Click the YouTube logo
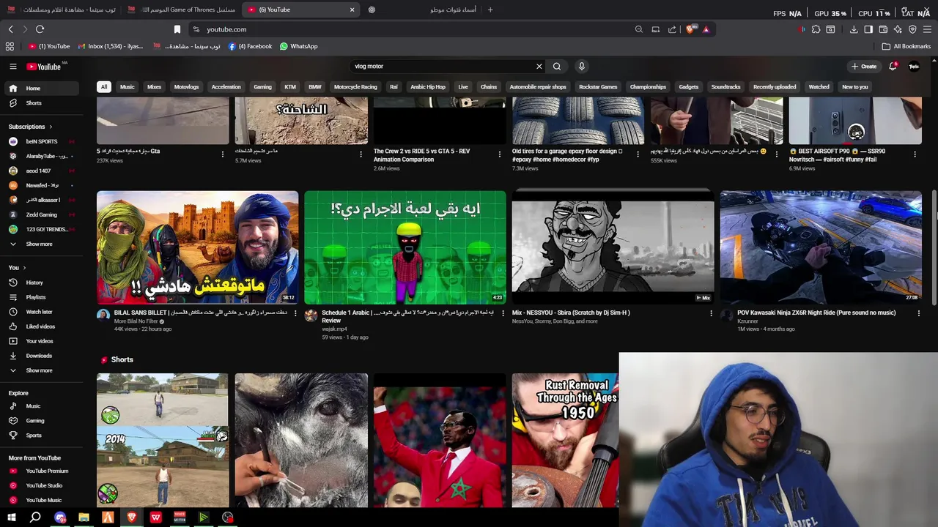The height and width of the screenshot is (527, 938). click(44, 67)
